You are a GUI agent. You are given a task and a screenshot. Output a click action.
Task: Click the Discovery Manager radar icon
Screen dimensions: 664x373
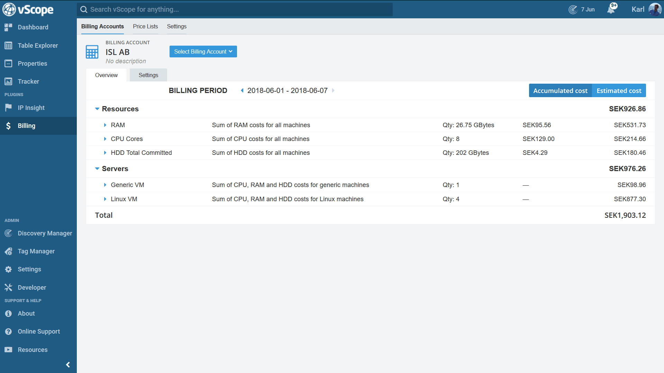point(8,233)
